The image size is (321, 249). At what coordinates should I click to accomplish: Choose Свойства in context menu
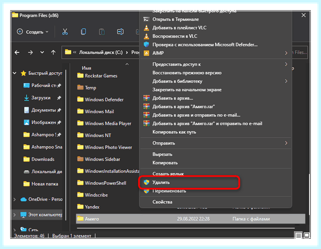[216, 202]
